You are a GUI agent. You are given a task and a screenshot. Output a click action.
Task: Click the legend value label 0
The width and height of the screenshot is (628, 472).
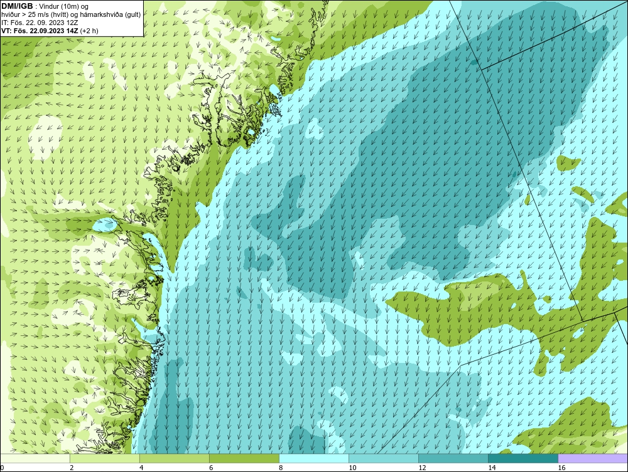click(x=2, y=468)
